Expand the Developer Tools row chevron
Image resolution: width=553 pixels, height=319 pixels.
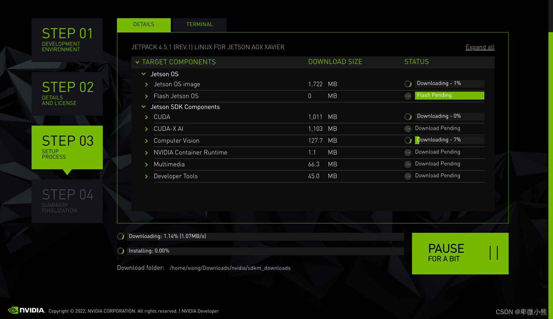(x=146, y=176)
